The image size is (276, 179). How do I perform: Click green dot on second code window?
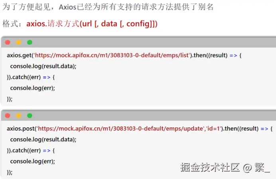(x=30, y=116)
